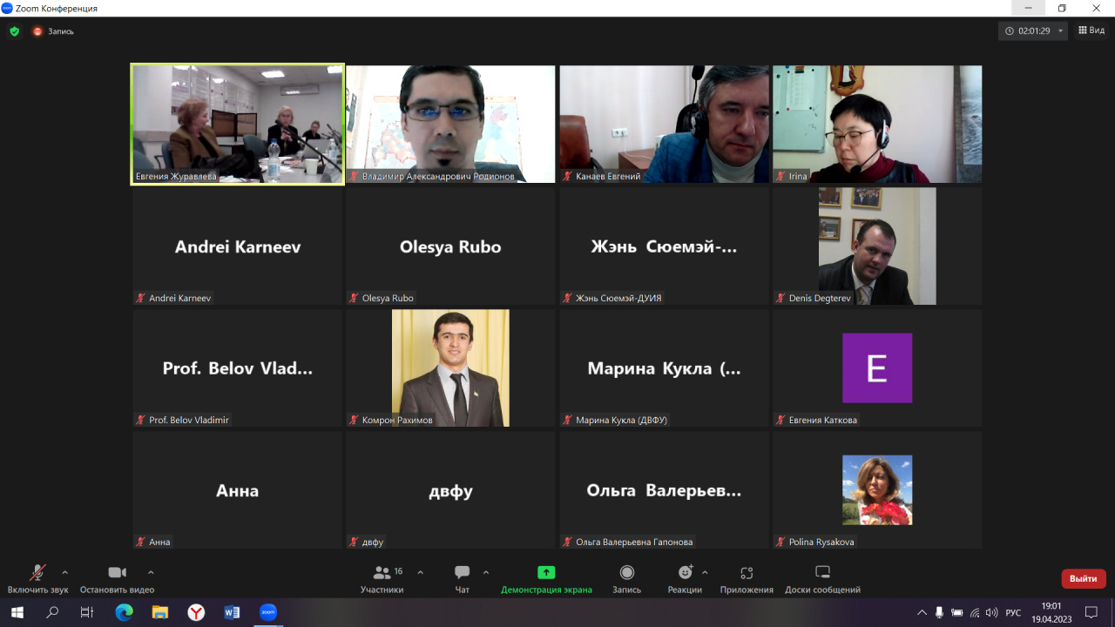This screenshot has width=1115, height=627.
Task: Click the Record button in the toolbar
Action: tap(626, 573)
